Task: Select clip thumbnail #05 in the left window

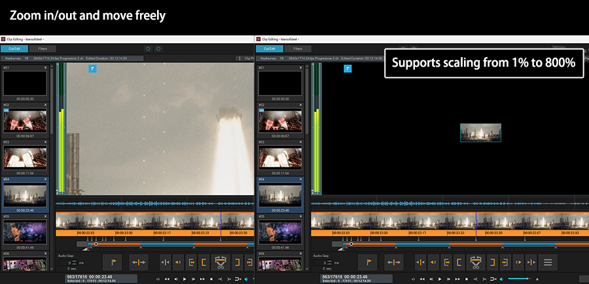Action: click(x=25, y=232)
